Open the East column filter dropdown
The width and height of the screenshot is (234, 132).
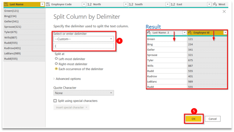(209, 4)
